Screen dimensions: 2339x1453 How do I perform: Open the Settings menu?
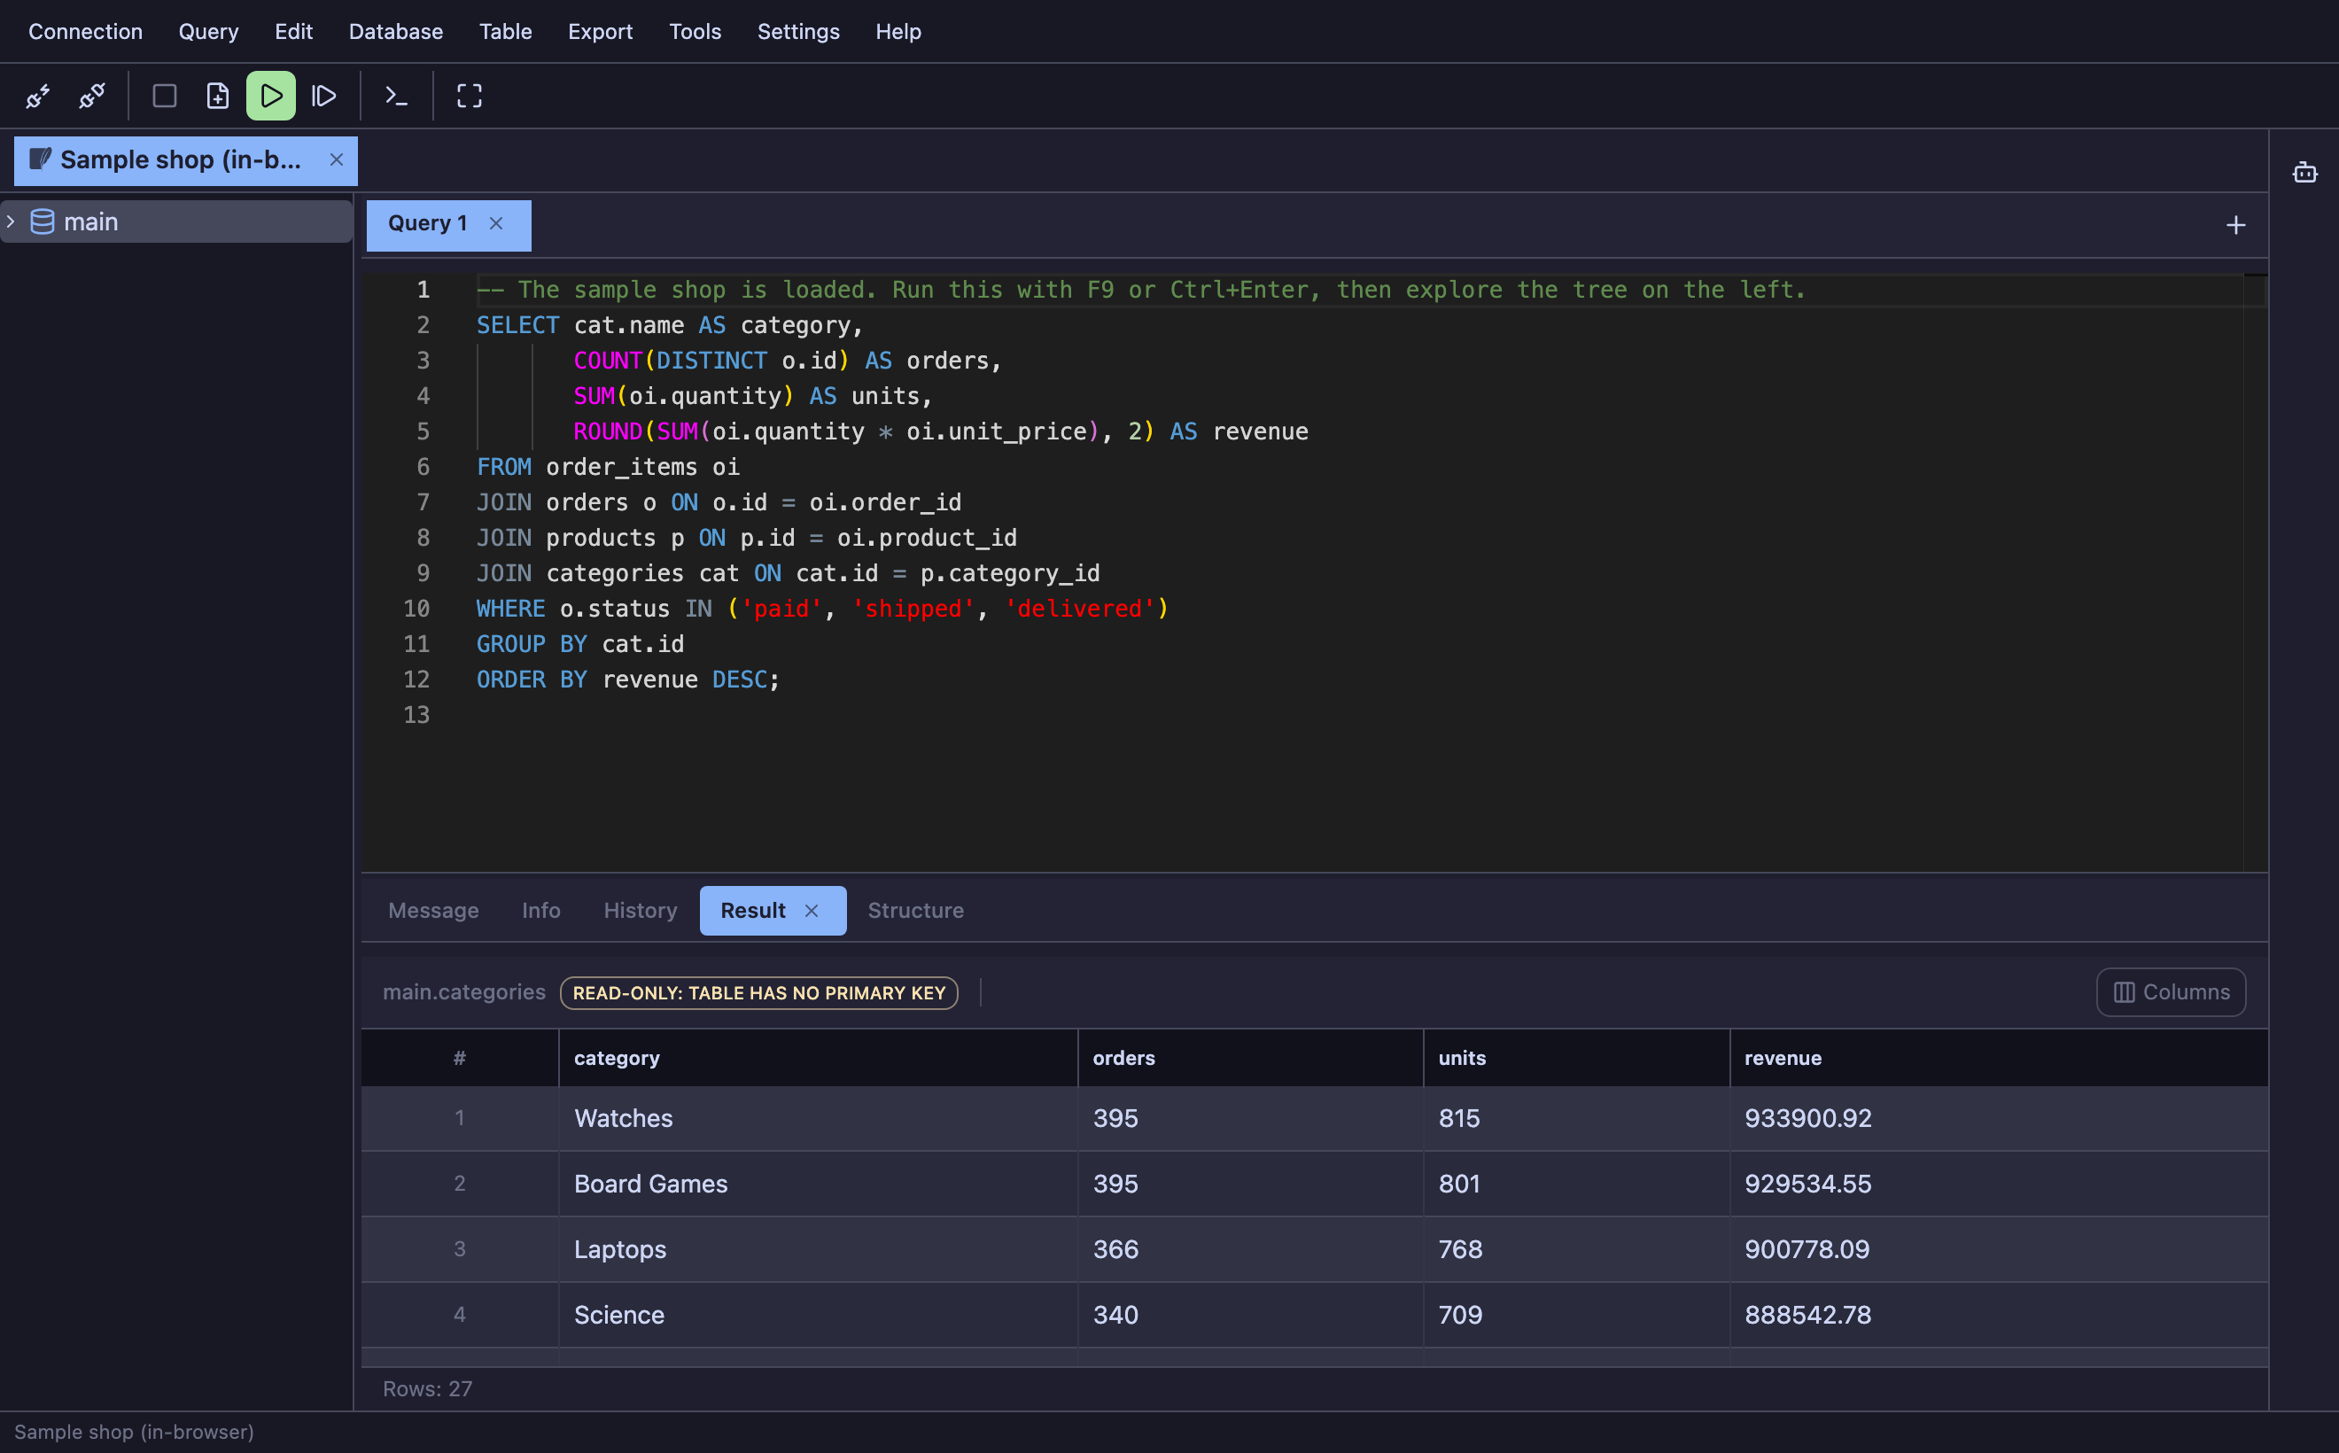click(797, 32)
